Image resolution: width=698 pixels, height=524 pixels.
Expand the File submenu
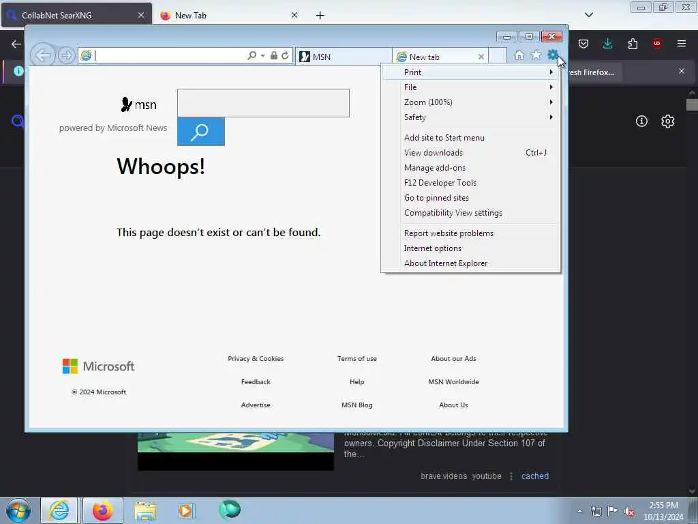pyautogui.click(x=471, y=87)
